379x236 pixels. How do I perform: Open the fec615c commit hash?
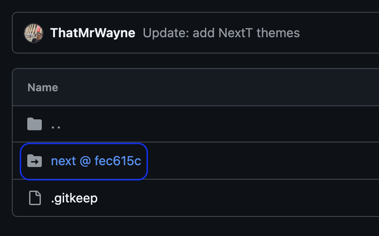point(118,161)
